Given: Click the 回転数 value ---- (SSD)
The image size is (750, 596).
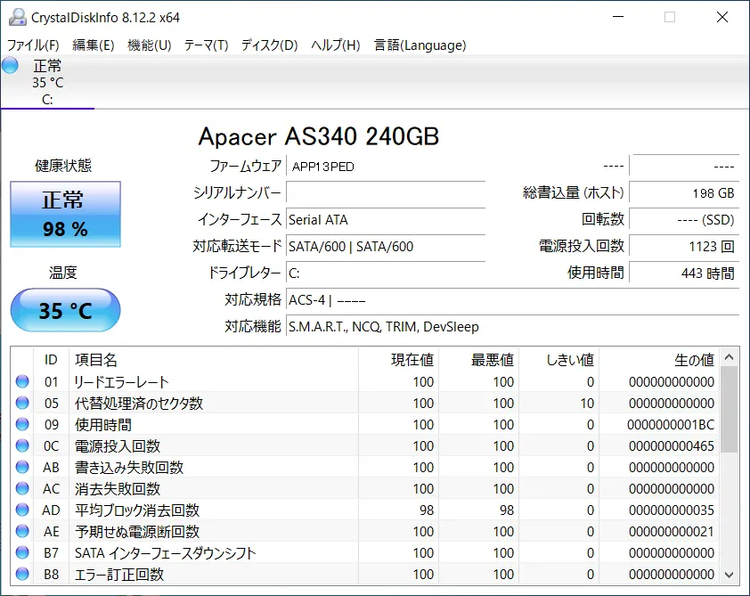Looking at the screenshot, I should (x=684, y=220).
